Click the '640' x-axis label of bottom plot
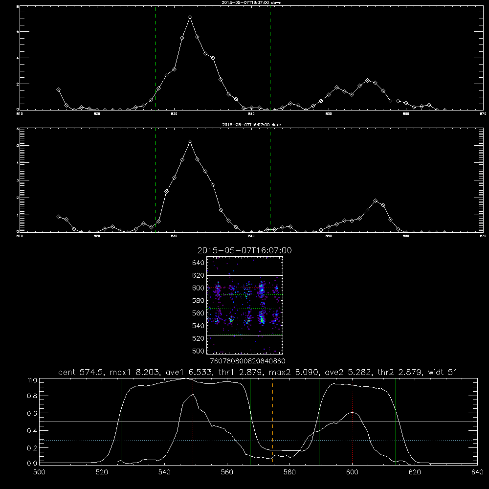 click(x=477, y=472)
